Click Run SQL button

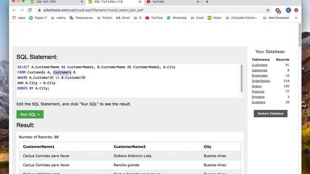(x=30, y=115)
